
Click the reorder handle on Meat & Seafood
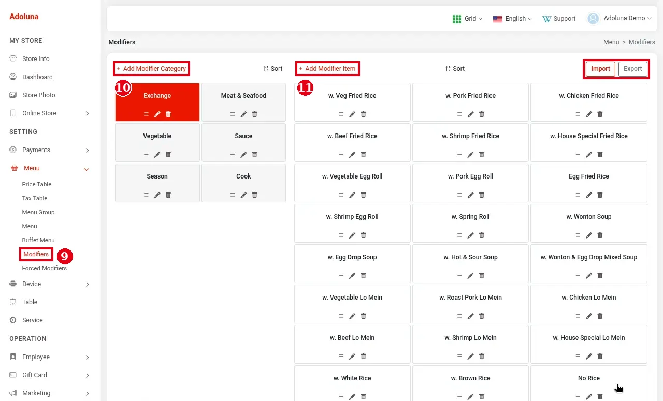[233, 114]
